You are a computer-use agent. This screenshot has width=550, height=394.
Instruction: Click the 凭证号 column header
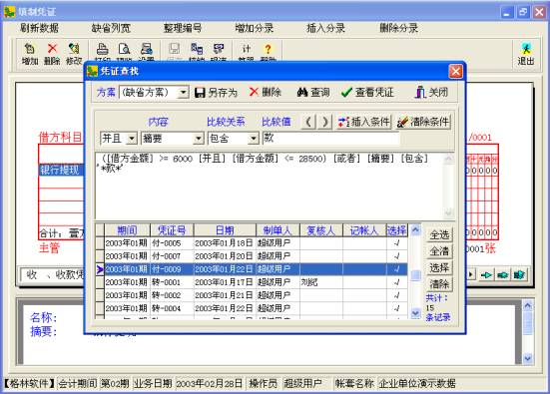[172, 230]
